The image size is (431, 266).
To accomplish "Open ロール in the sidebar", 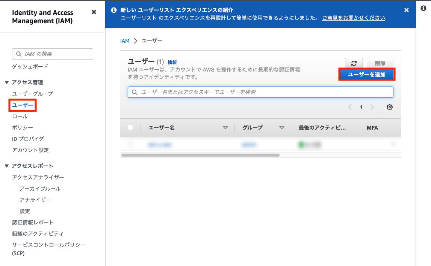I will click(x=20, y=117).
